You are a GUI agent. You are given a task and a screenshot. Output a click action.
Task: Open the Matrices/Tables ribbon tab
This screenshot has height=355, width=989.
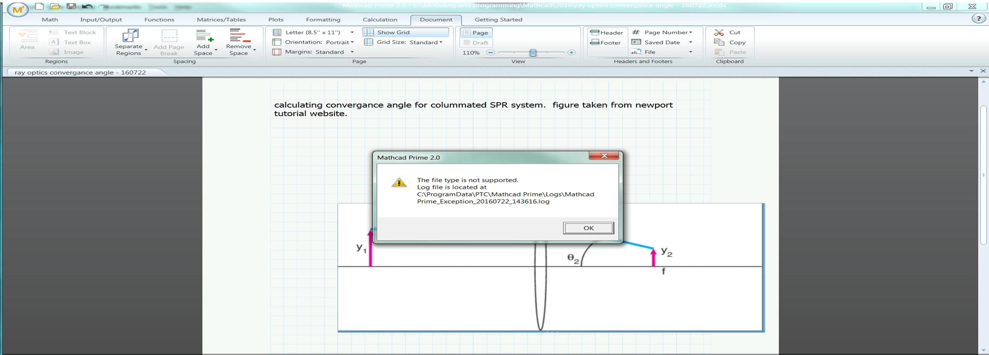click(221, 20)
